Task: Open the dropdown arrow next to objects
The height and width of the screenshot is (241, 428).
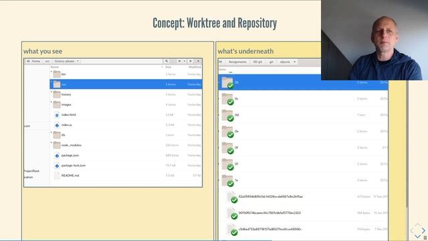Action: coord(294,62)
